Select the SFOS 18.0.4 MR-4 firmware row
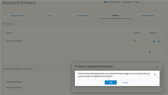The height and width of the screenshot is (95, 168). [83, 41]
